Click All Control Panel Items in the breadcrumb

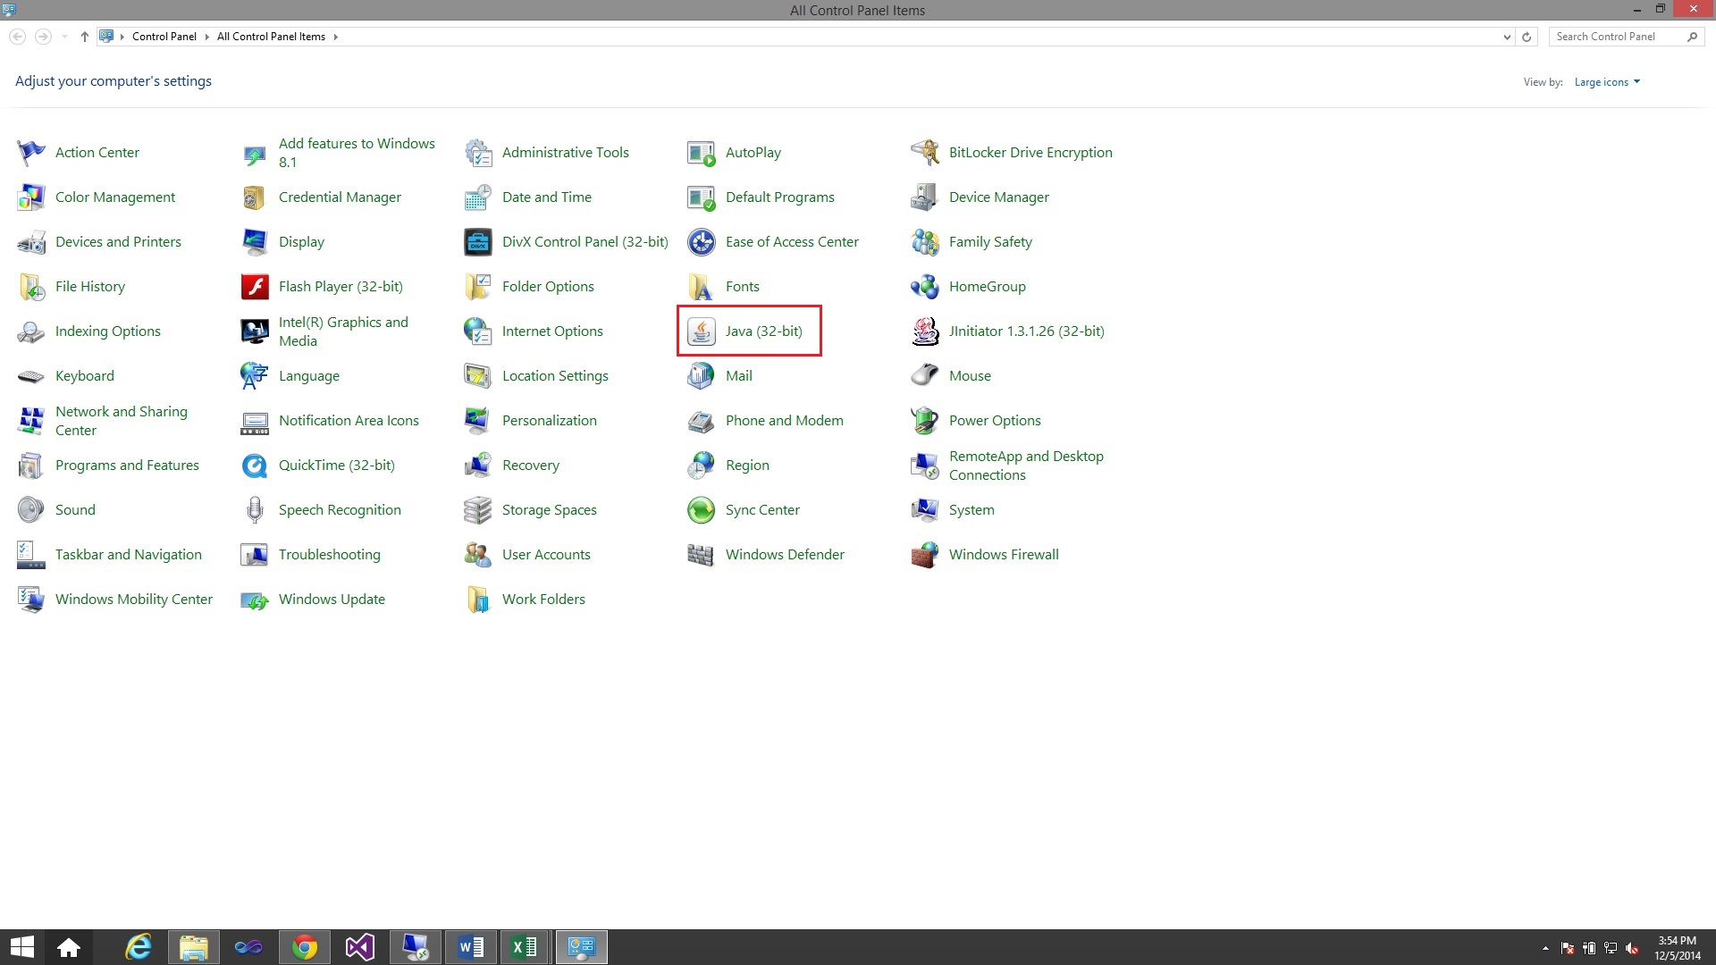coord(271,37)
